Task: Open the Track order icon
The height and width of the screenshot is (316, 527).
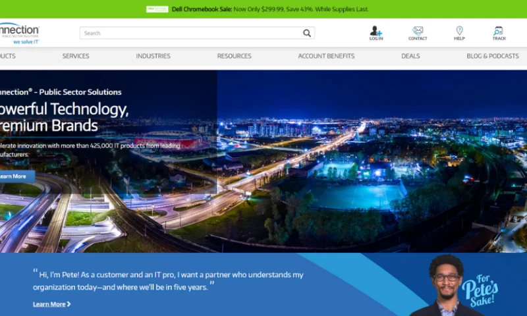Action: click(x=499, y=31)
